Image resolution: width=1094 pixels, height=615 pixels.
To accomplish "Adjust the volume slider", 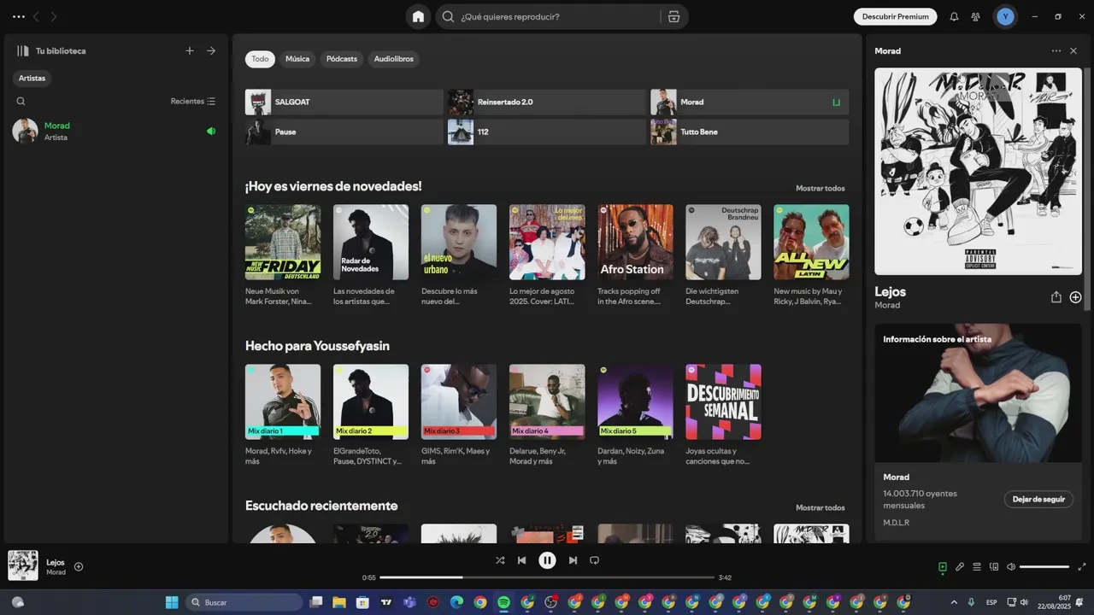I will [1044, 566].
